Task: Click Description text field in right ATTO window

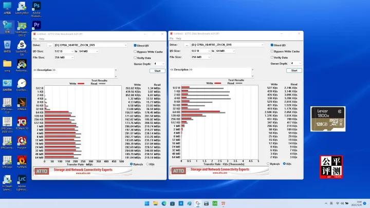Action: (210, 72)
